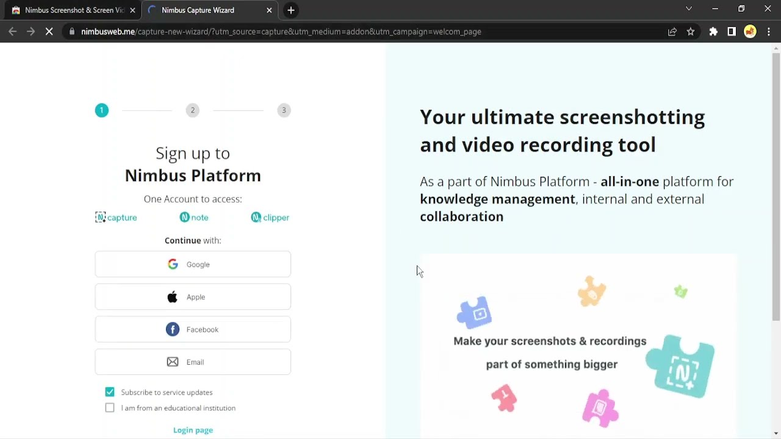Click the blue puzzle piece graphic

pos(474,312)
